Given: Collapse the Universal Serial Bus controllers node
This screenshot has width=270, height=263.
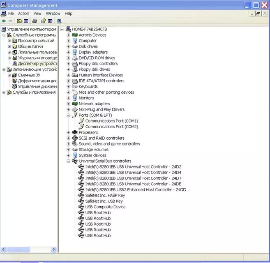Looking at the screenshot, I should pos(68,161).
